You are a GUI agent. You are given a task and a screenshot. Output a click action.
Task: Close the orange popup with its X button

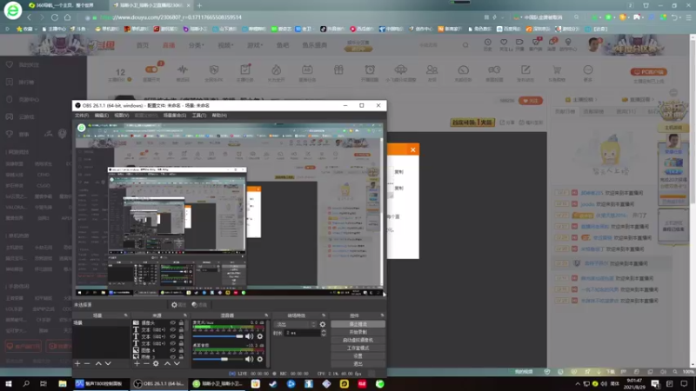click(412, 149)
